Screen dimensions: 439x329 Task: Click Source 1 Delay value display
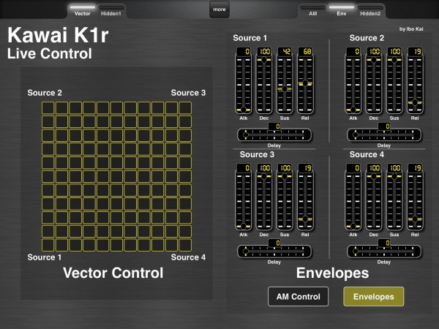pyautogui.click(x=274, y=126)
